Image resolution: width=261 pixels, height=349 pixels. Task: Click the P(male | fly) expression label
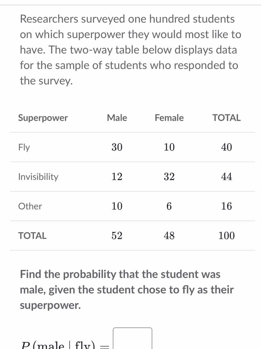coord(64,344)
